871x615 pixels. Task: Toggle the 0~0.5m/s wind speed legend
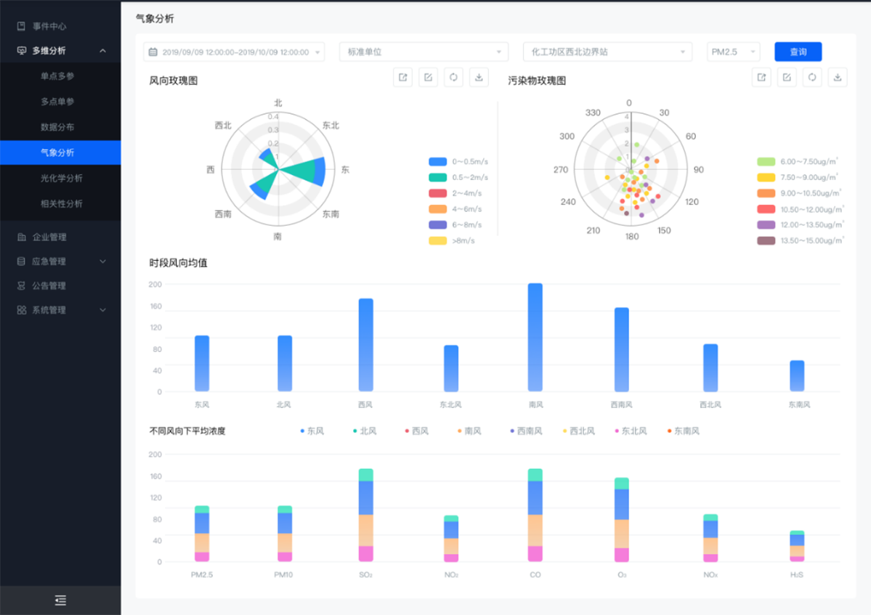click(x=438, y=162)
